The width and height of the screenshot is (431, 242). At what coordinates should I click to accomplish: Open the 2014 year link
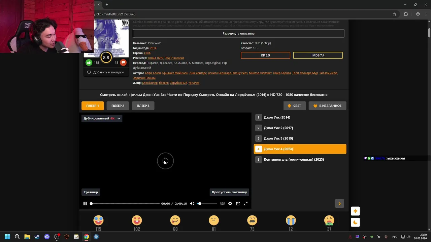[x=153, y=48]
